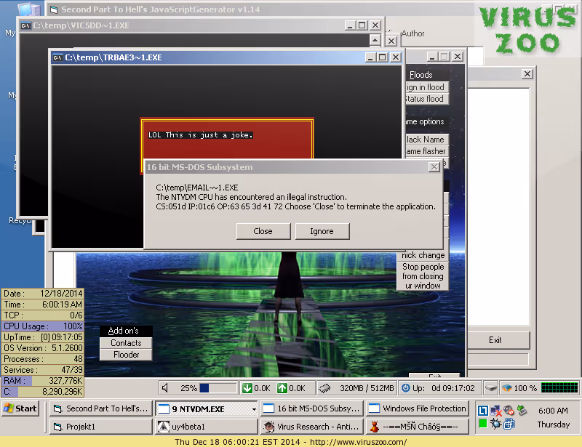Click scroll-up arrow in VIC5DD~1.EXE console
Screen dimensions: 582x447
pos(375,40)
